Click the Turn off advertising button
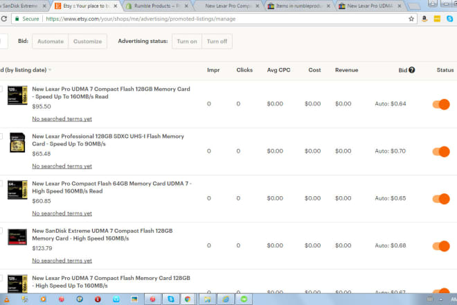457x305 pixels. [x=217, y=42]
